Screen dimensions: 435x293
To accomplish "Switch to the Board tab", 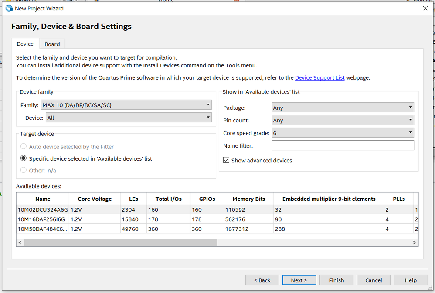I will click(x=52, y=44).
